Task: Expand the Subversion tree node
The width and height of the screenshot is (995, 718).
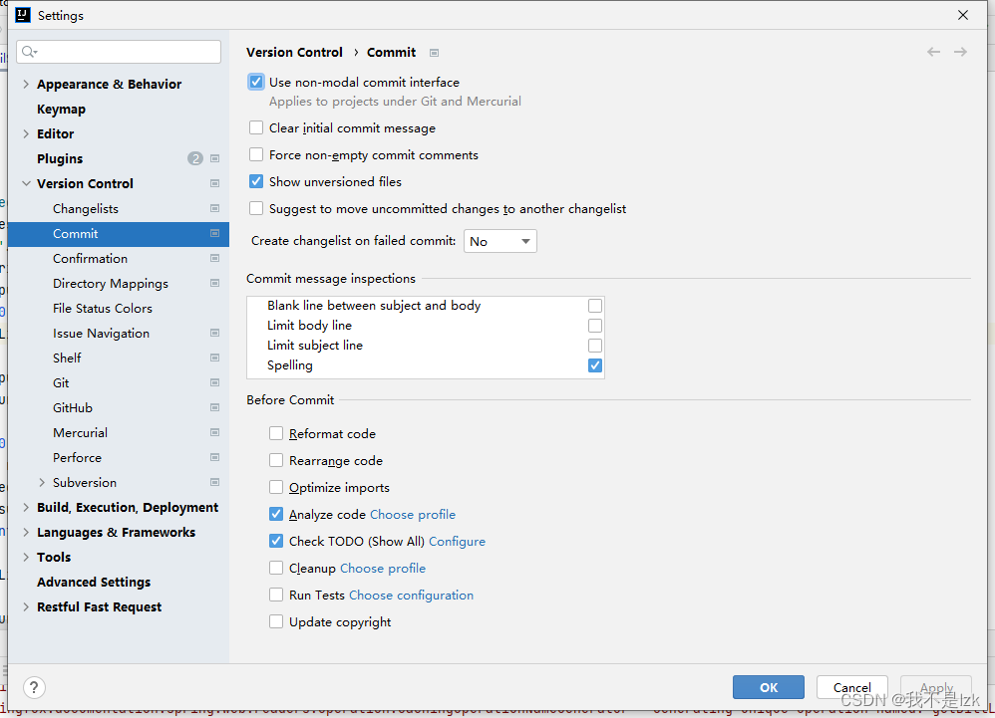Action: 42,483
